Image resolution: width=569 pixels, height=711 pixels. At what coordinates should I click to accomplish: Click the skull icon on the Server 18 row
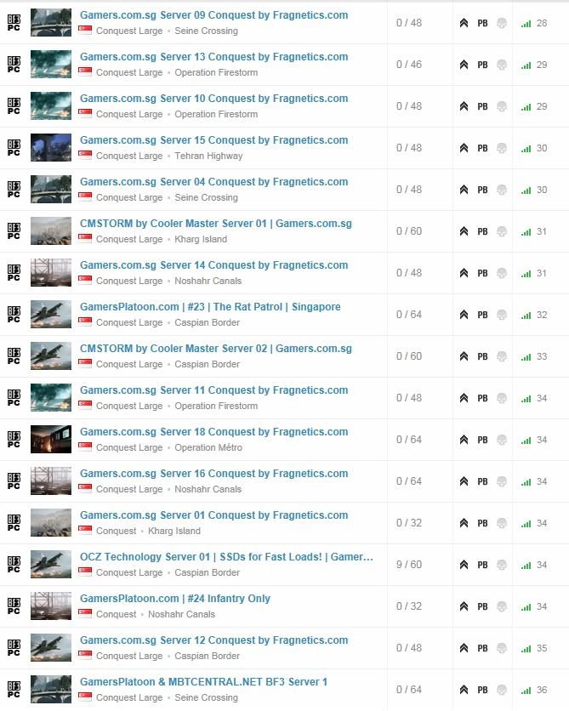tap(502, 440)
